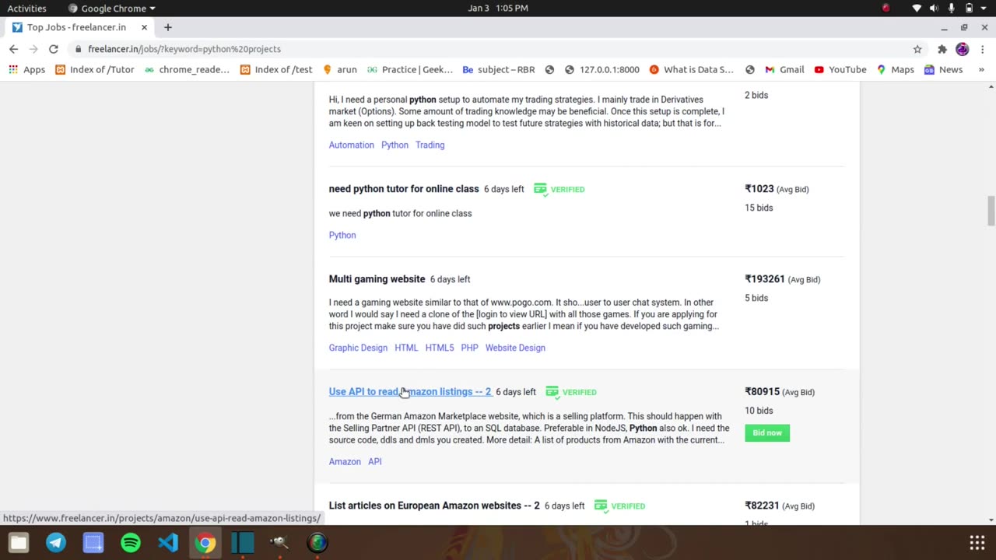Open the What is Data S... bookmark
The width and height of the screenshot is (996, 560).
point(691,69)
